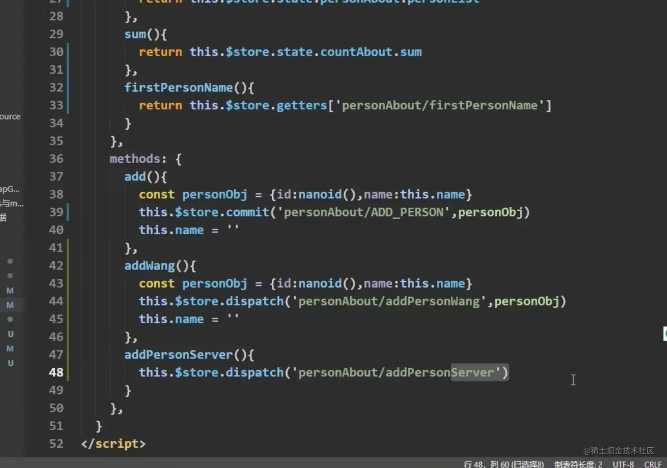Place cursor on add() method name
This screenshot has height=468, width=667.
coord(135,176)
